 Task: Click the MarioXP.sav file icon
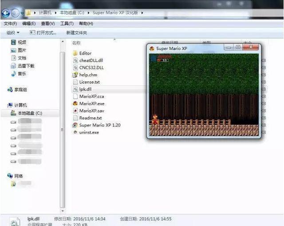click(x=75, y=111)
